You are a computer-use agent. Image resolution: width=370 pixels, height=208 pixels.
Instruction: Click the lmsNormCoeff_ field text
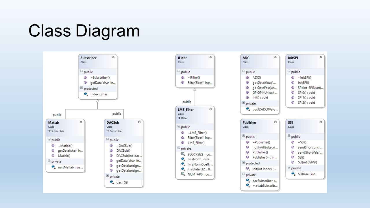(x=200, y=164)
